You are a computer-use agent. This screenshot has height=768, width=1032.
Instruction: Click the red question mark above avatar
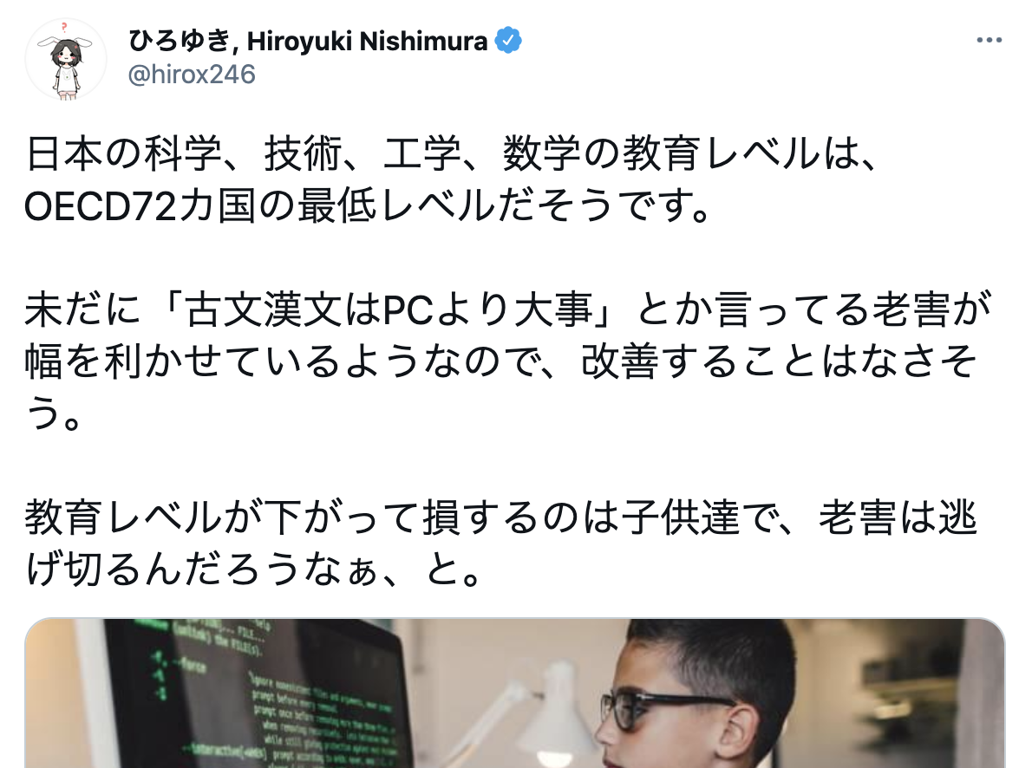tap(64, 27)
